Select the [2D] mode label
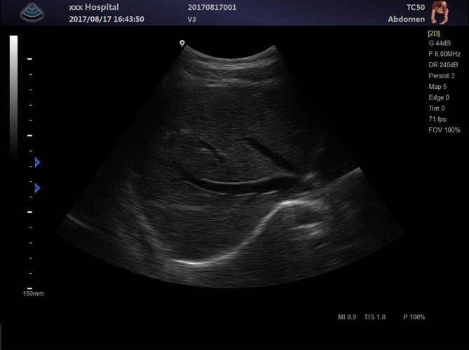The height and width of the screenshot is (350, 469). [434, 33]
